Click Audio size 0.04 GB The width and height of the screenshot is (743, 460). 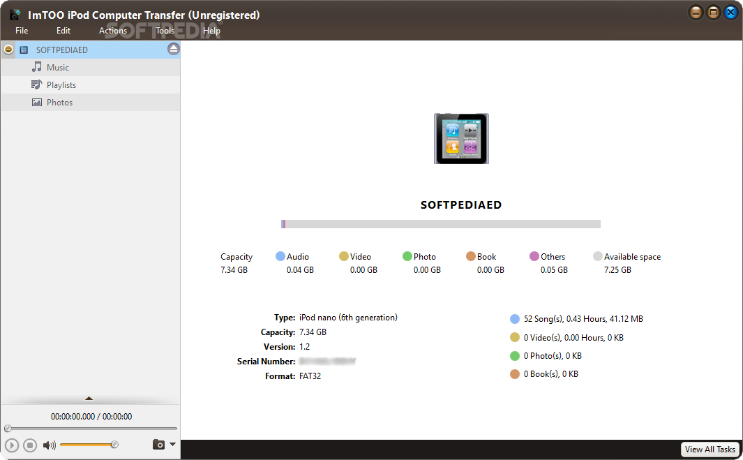300,270
